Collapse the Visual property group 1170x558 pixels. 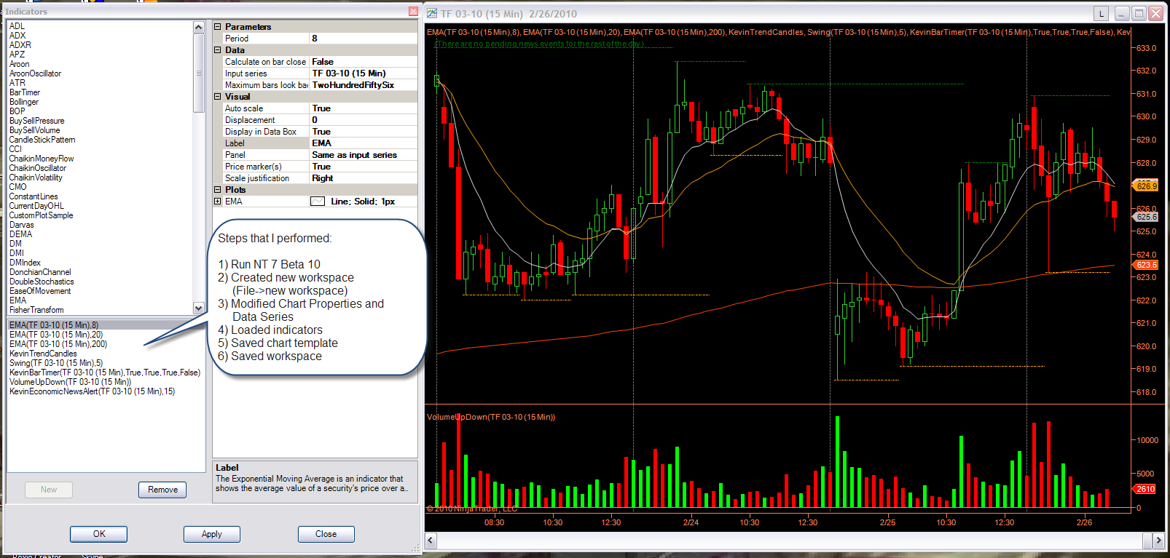point(217,96)
